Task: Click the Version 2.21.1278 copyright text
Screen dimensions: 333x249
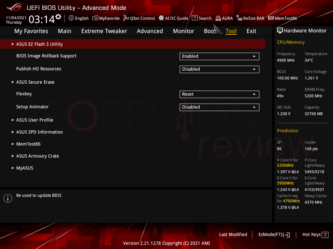Action: click(166, 243)
